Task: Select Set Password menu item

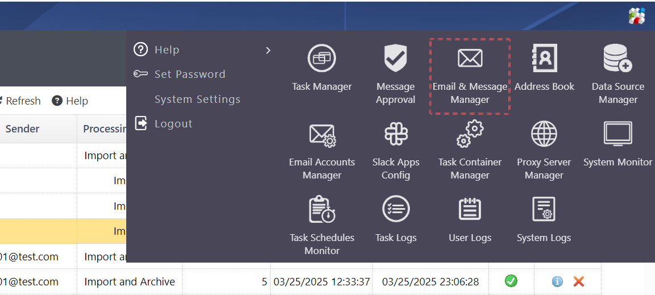Action: pos(190,74)
